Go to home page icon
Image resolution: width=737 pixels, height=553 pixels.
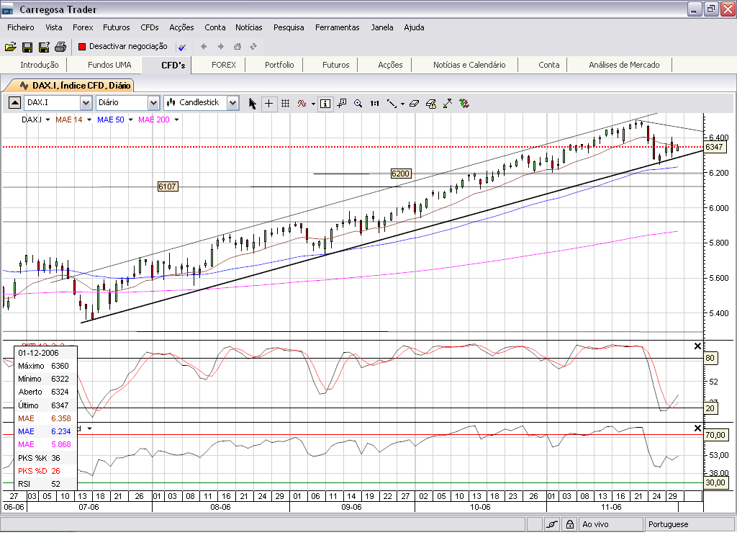[x=238, y=47]
